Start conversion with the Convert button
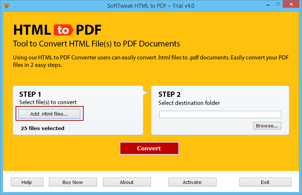 149,148
